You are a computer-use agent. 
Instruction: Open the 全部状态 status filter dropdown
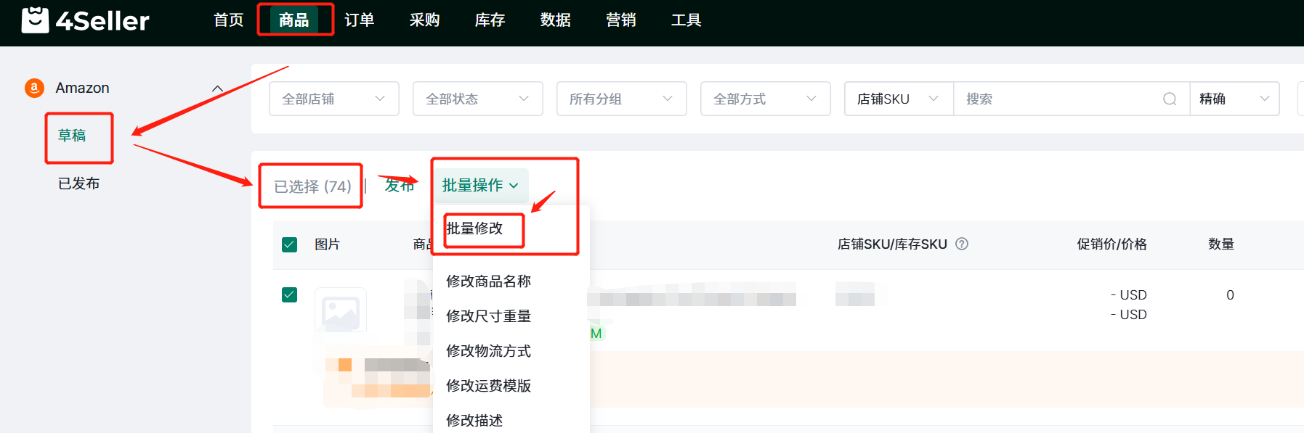click(477, 99)
